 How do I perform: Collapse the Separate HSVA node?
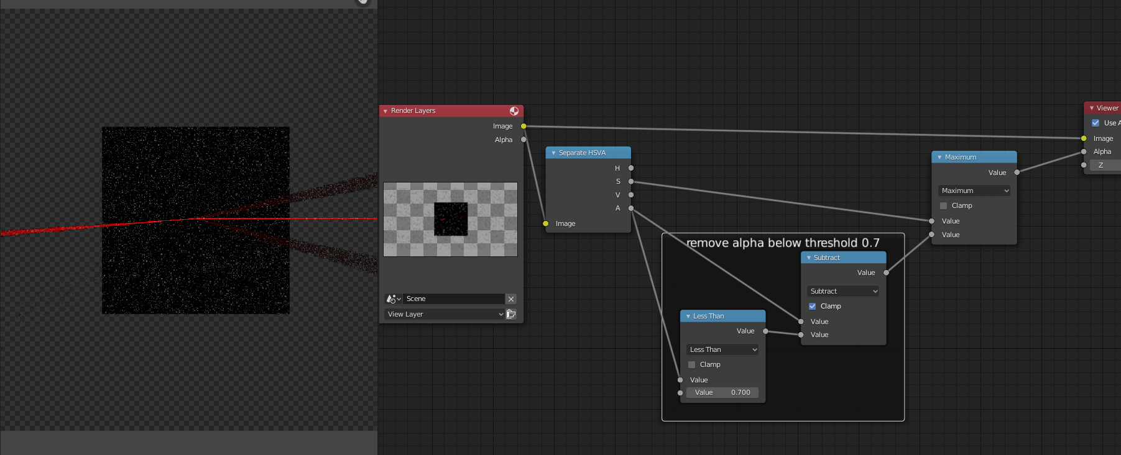[x=553, y=153]
